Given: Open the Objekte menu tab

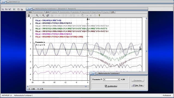Looking at the screenshot, I should [55, 12].
